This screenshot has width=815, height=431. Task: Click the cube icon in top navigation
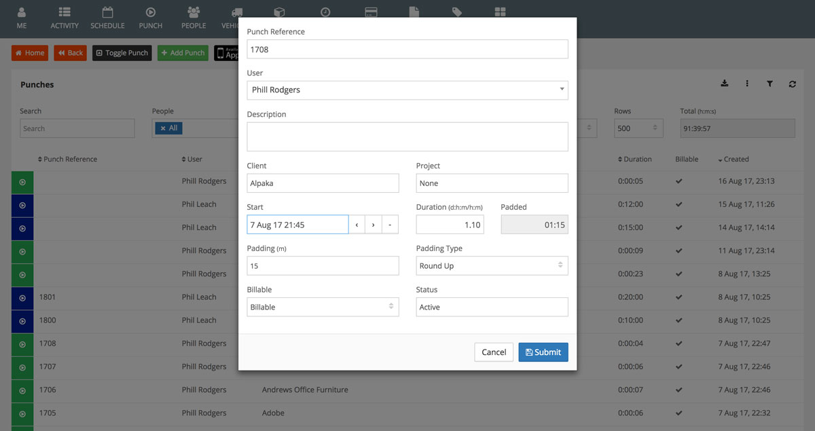(x=278, y=12)
